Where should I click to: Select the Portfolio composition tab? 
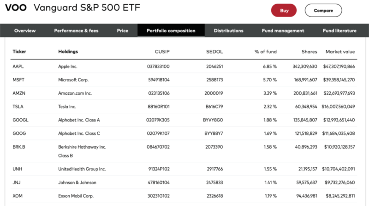[x=171, y=31]
